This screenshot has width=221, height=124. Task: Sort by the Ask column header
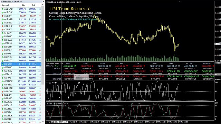pos(31,5)
